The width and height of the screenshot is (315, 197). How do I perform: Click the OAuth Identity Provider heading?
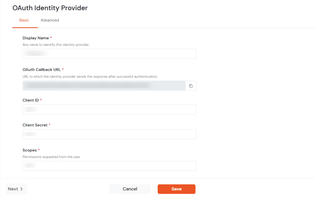(50, 8)
